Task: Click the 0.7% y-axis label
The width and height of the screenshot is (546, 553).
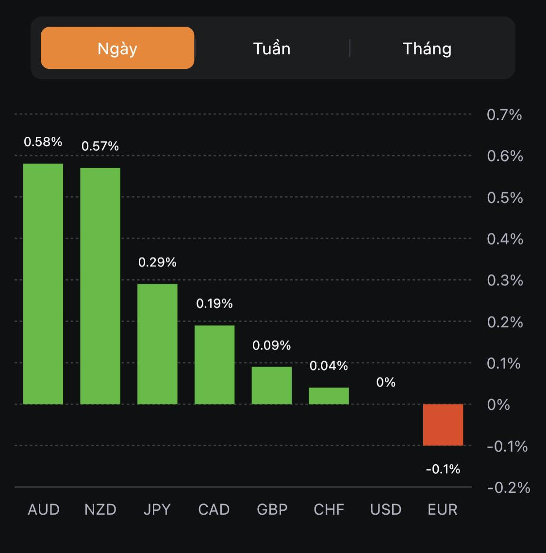Action: tap(504, 115)
